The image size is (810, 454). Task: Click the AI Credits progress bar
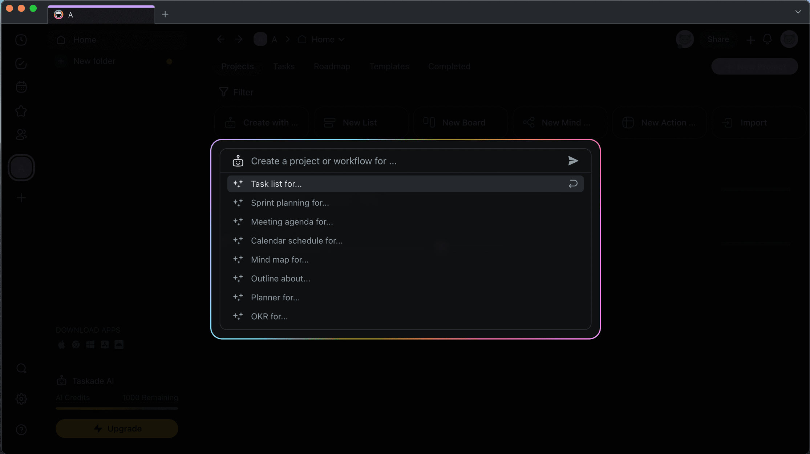point(117,408)
